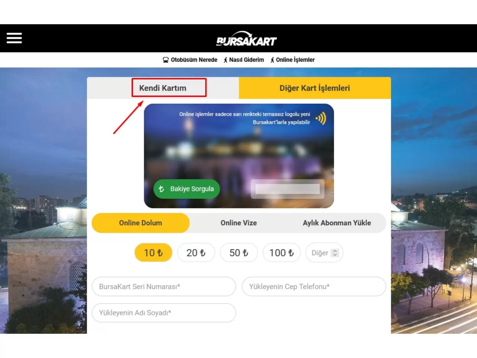Viewport: 477px width, 358px height.
Task: Click the walking icon beside Online İşlemler
Action: 272,60
